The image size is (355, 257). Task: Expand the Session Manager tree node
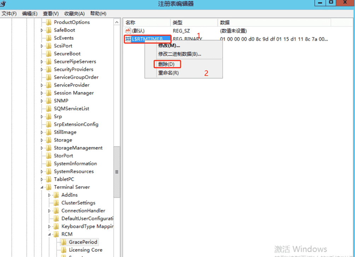(x=42, y=93)
